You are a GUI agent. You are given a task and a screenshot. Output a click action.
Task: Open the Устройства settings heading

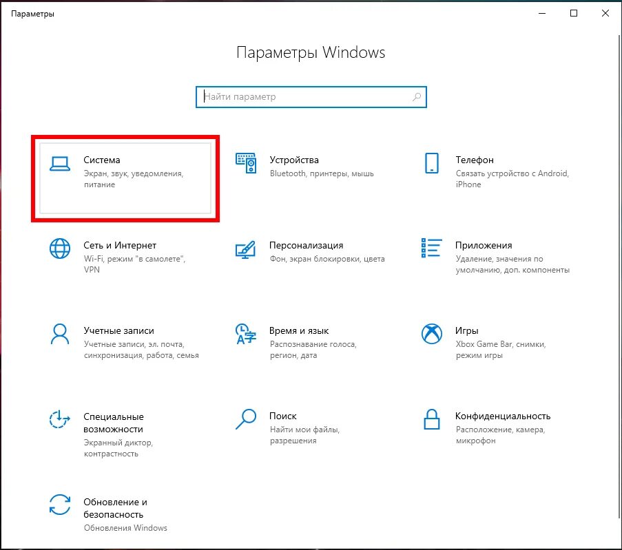point(294,160)
